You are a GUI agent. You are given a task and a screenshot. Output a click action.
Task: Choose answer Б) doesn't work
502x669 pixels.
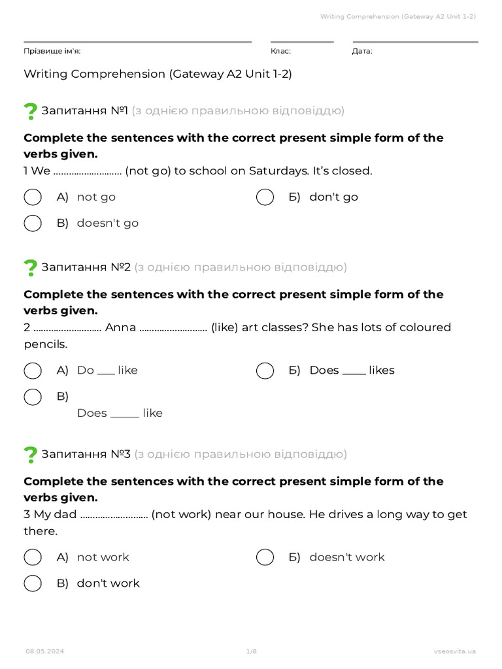pyautogui.click(x=265, y=557)
